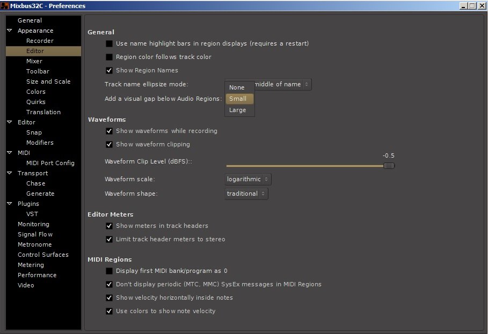
Task: Open the Modifiers preferences page
Action: (40, 143)
